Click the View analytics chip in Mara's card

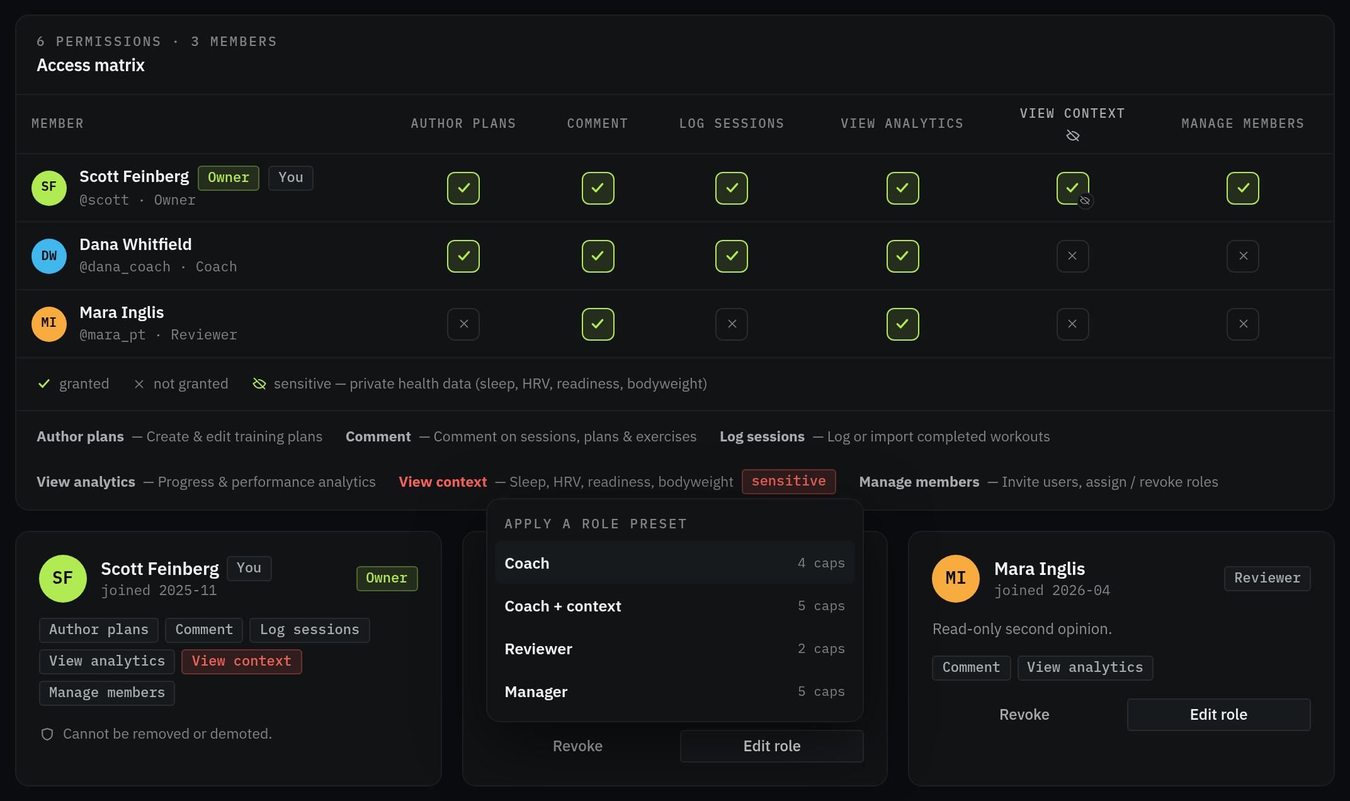tap(1085, 668)
